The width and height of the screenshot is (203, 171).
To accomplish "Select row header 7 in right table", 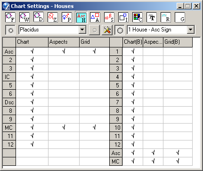I will pos(116,102).
